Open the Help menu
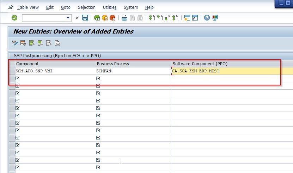This screenshot has height=173, width=293. (149, 7)
